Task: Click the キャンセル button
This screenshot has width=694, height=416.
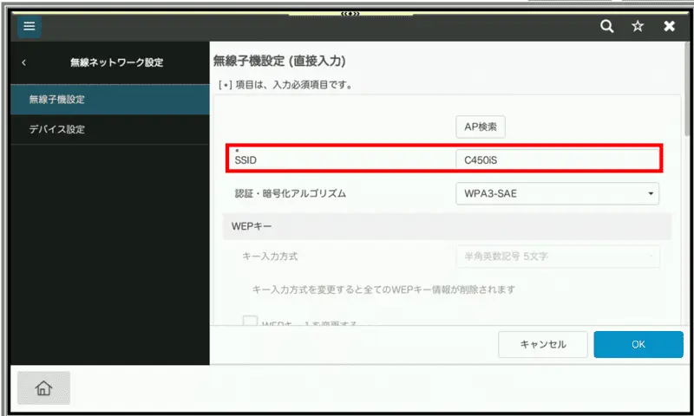Action: click(x=543, y=344)
